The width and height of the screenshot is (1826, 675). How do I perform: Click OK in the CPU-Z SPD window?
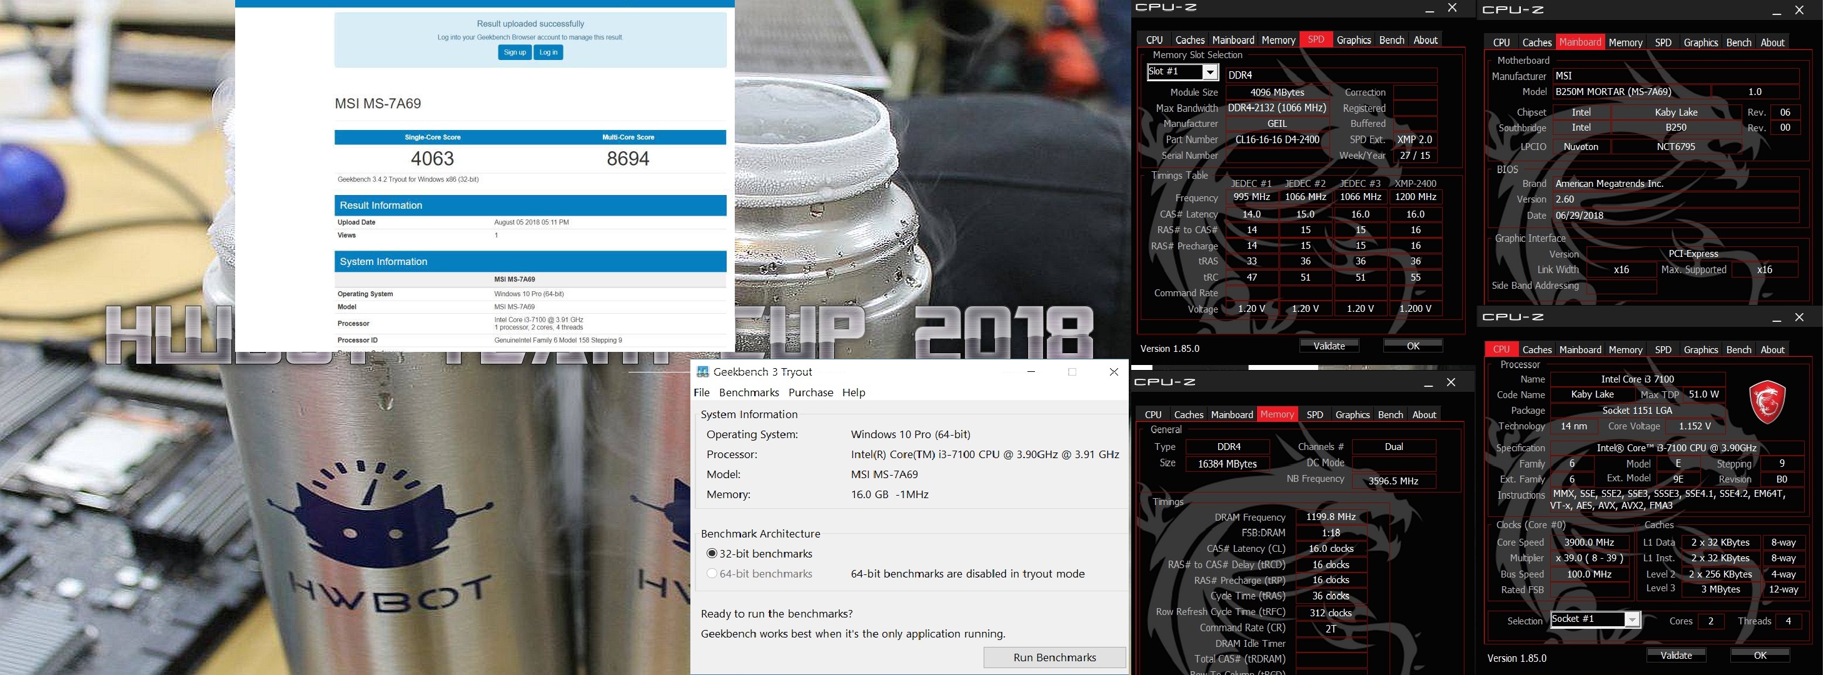[x=1413, y=346]
